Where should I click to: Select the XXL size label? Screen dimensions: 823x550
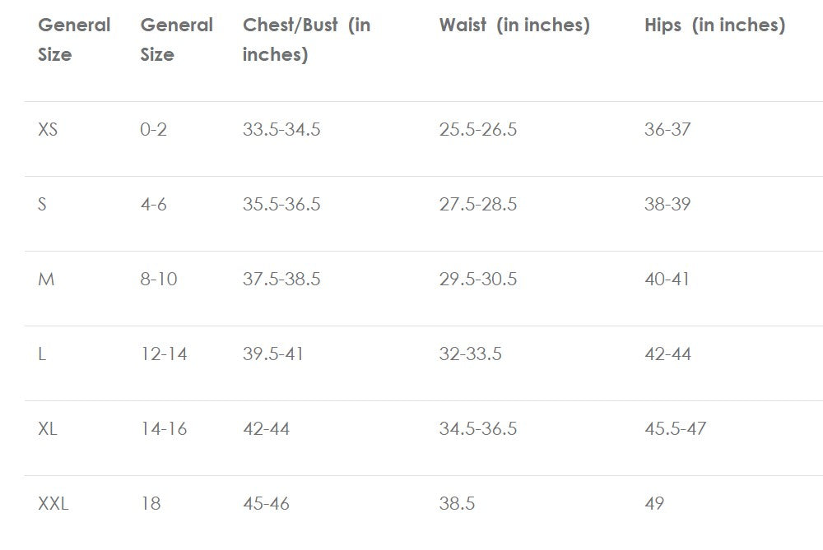(53, 503)
